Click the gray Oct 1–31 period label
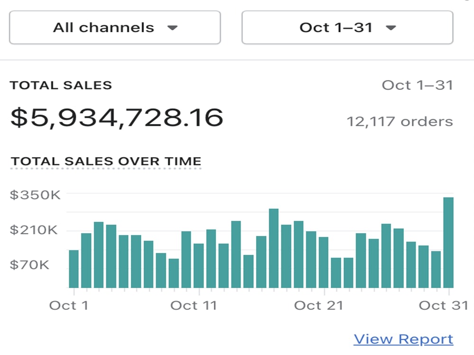This screenshot has height=355, width=474. [418, 85]
